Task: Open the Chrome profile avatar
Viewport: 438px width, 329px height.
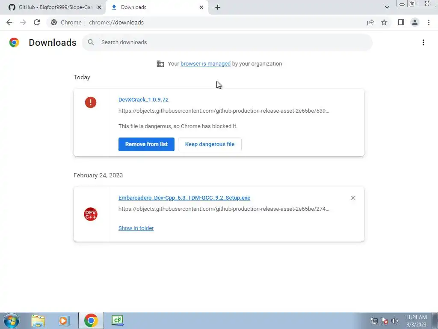Action: click(x=415, y=22)
